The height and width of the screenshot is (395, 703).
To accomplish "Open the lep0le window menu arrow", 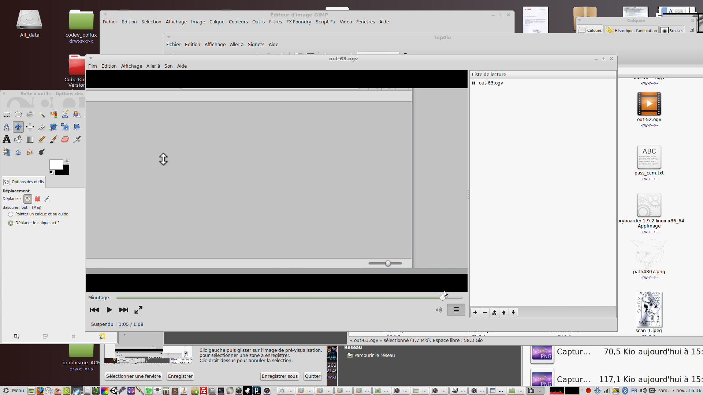I will coord(169,37).
